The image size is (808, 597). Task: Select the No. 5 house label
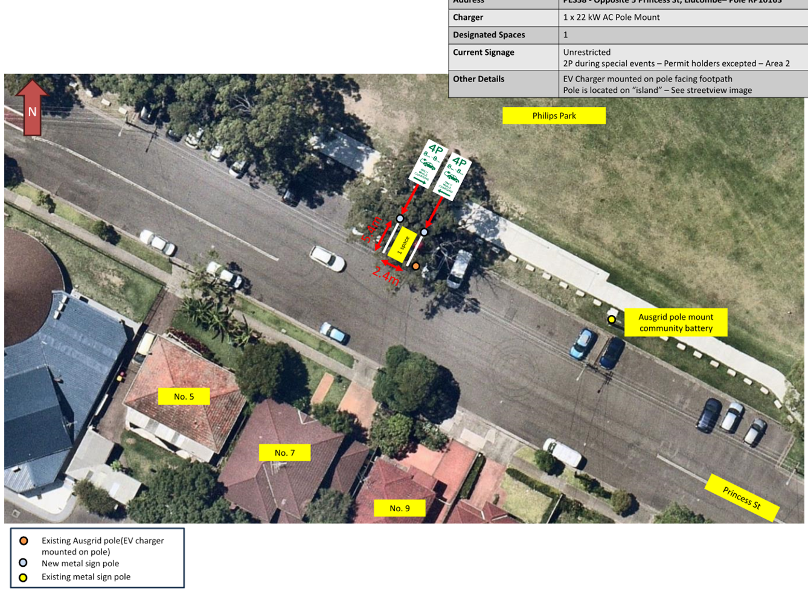[184, 397]
